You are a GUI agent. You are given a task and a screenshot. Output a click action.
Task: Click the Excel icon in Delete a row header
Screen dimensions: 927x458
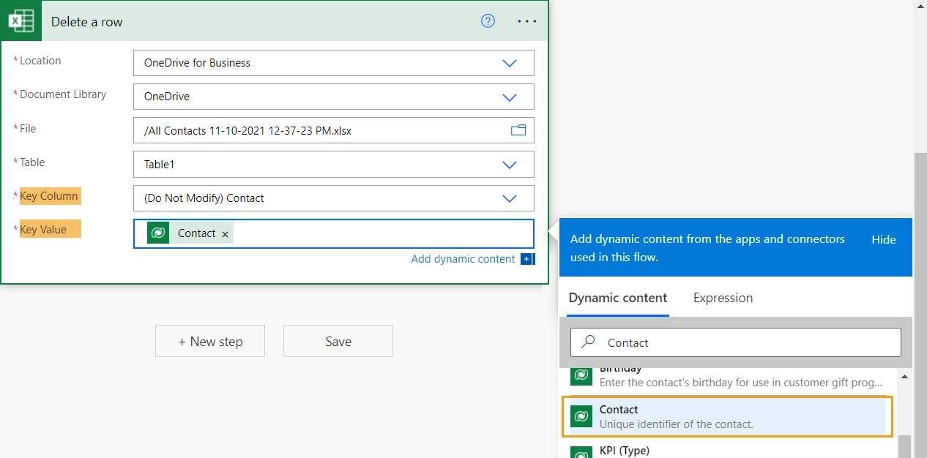(21, 21)
